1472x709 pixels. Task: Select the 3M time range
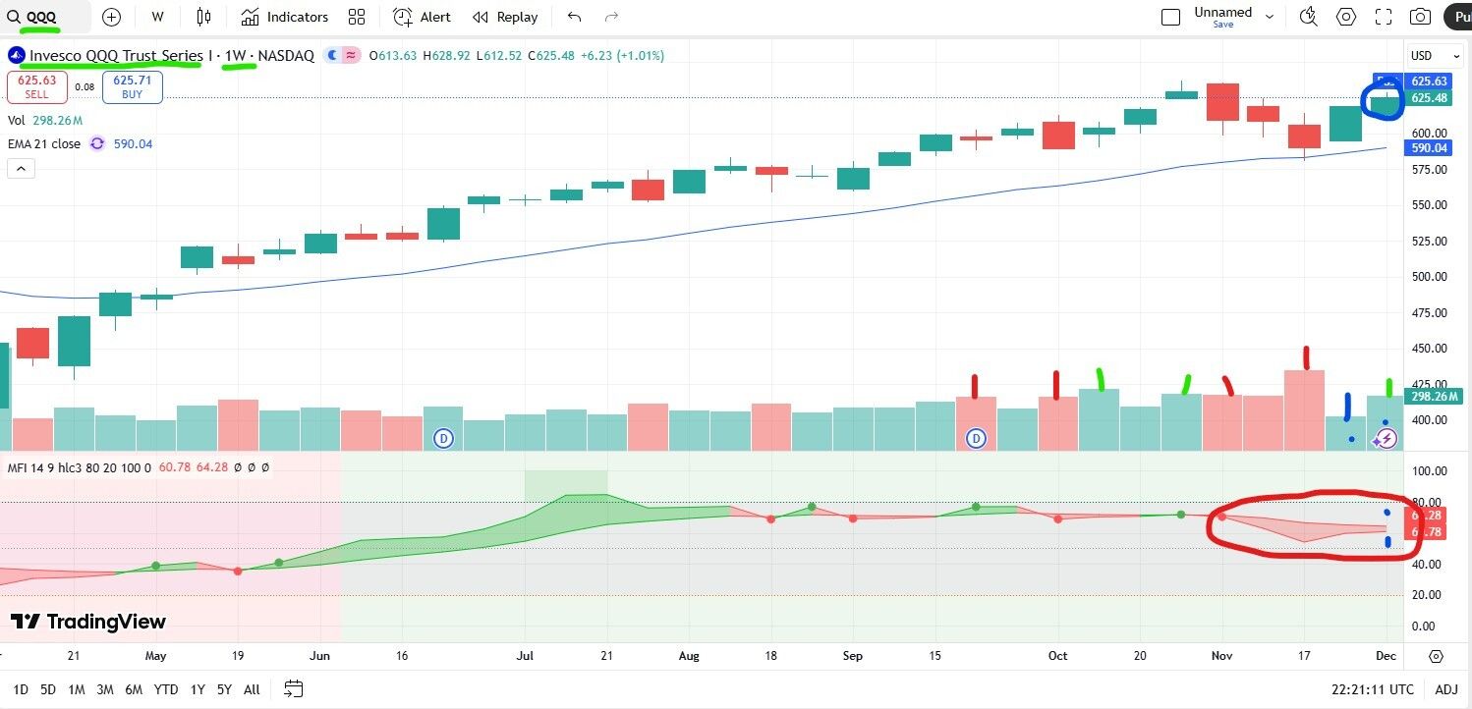point(105,689)
